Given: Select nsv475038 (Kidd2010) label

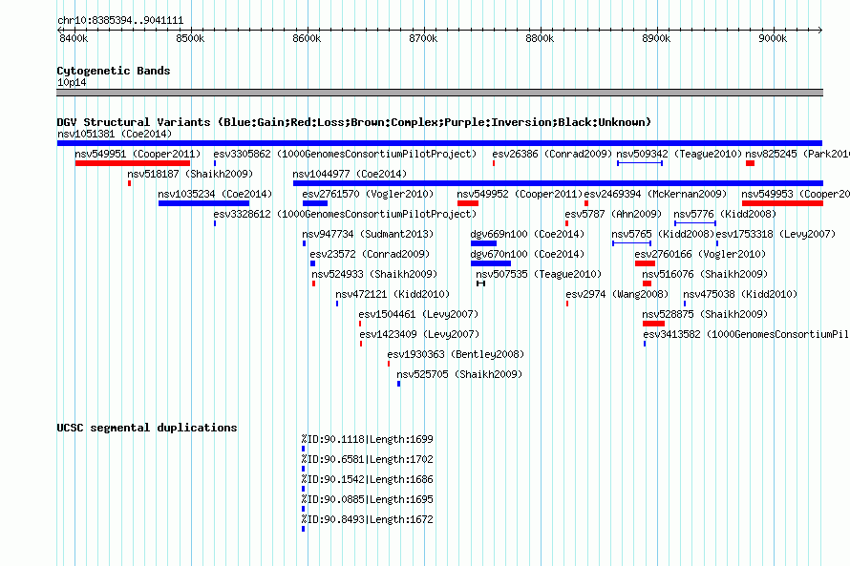Looking at the screenshot, I should point(740,294).
